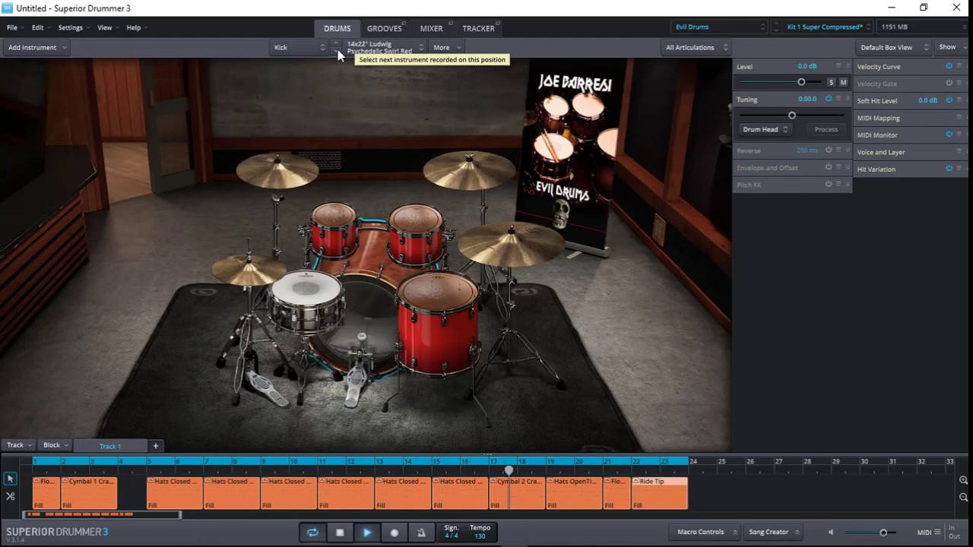The image size is (973, 547).
Task: Toggle the MIDI Monitor power button
Action: [949, 134]
